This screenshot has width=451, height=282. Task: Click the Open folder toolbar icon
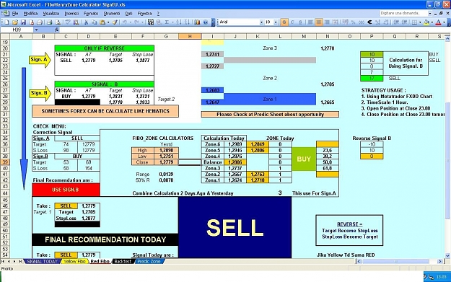click(15, 22)
